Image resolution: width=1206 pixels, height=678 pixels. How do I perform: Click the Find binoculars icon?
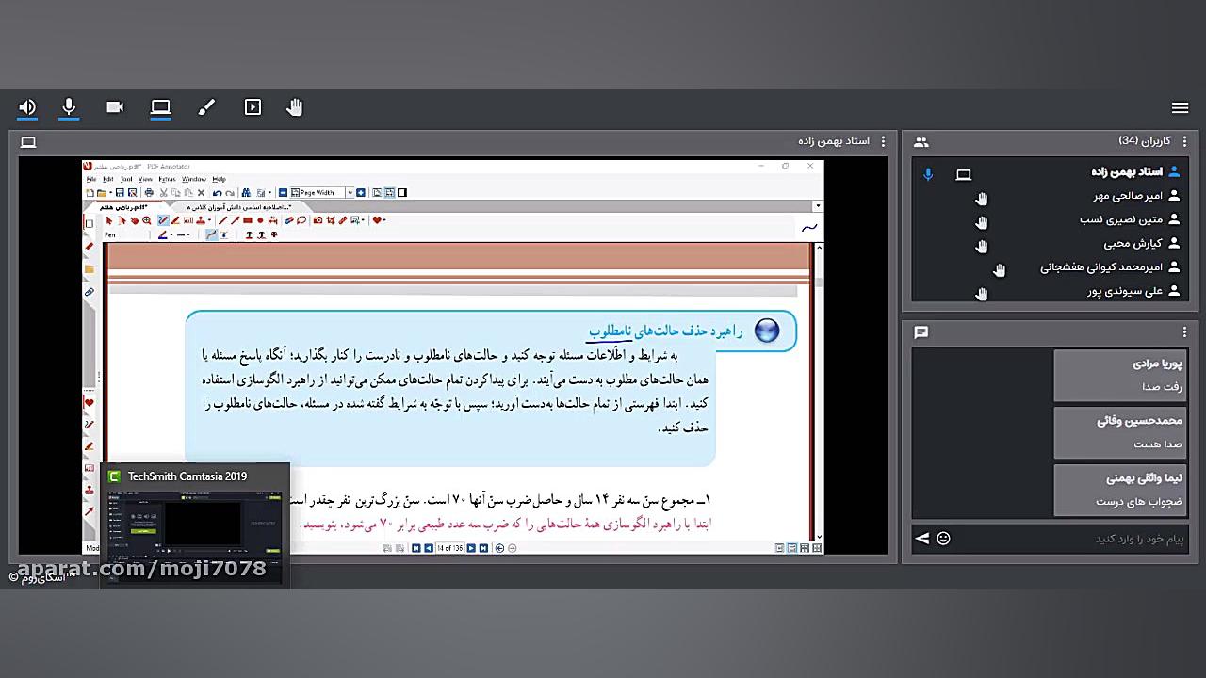[x=247, y=193]
